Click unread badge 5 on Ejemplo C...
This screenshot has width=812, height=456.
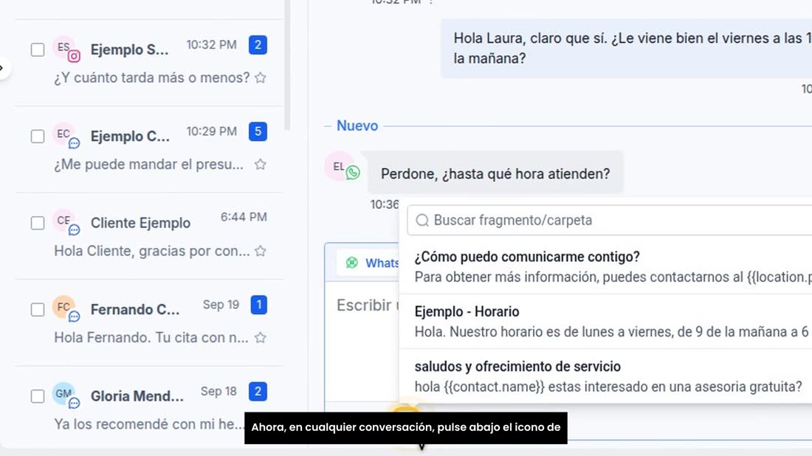coord(258,131)
